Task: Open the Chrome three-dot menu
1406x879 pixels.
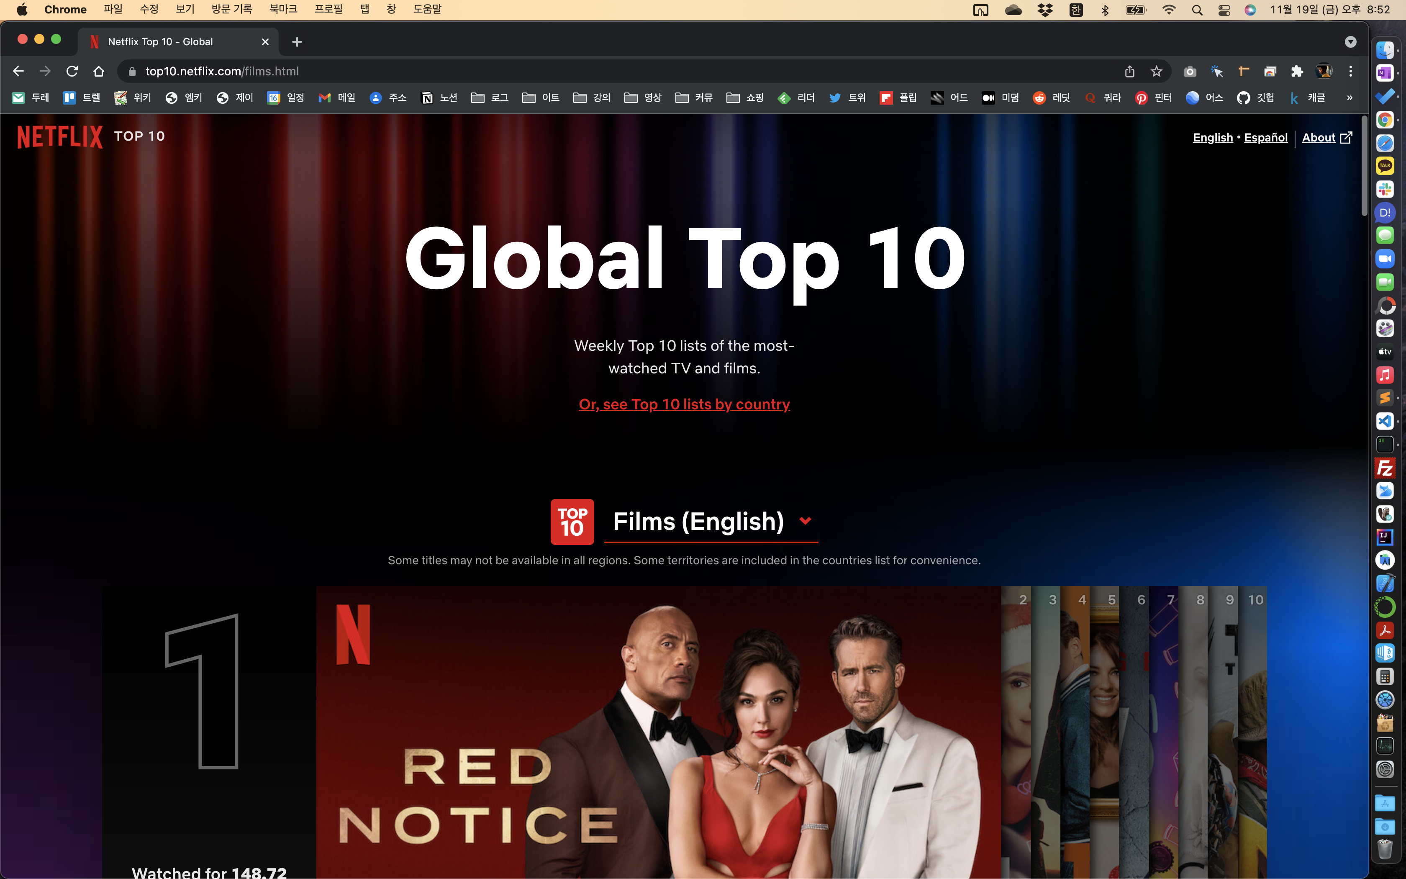Action: click(x=1351, y=72)
